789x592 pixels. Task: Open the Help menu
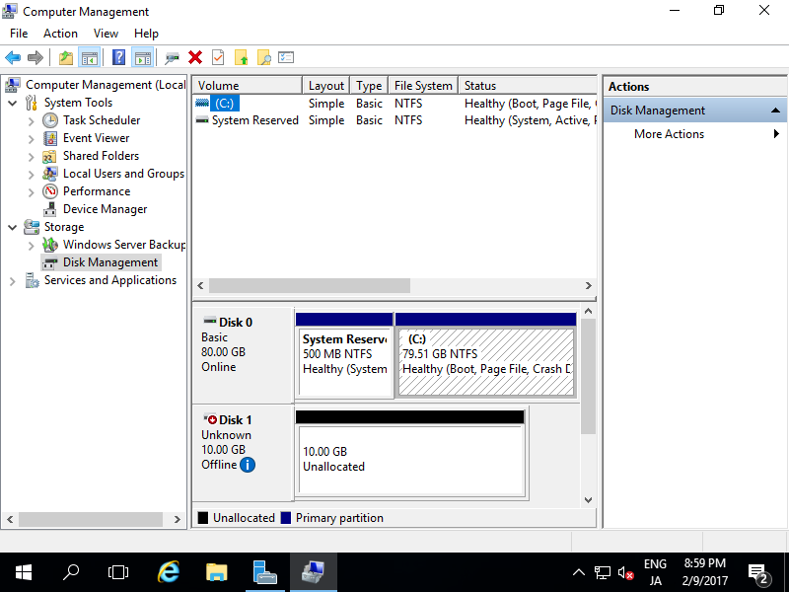[146, 34]
